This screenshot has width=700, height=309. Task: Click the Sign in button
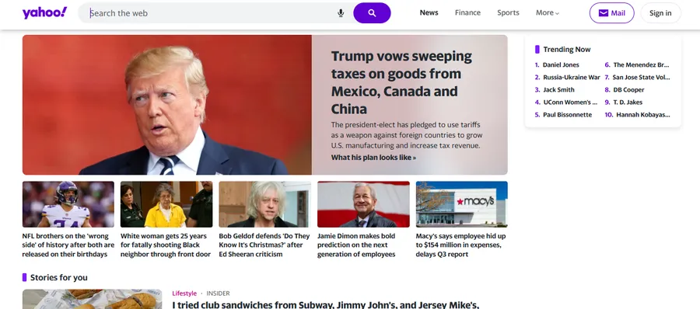[660, 13]
